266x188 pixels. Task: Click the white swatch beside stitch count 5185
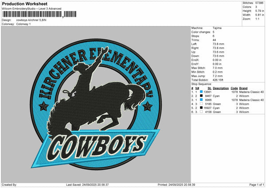point(201,104)
